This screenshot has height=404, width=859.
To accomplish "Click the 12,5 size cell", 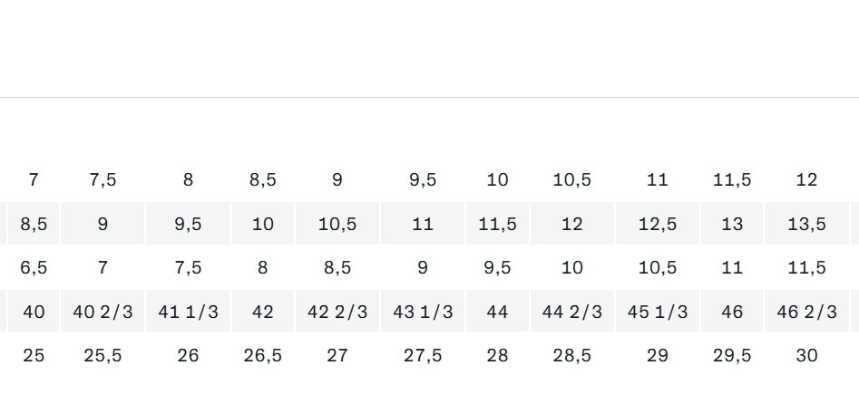I will coord(658,224).
